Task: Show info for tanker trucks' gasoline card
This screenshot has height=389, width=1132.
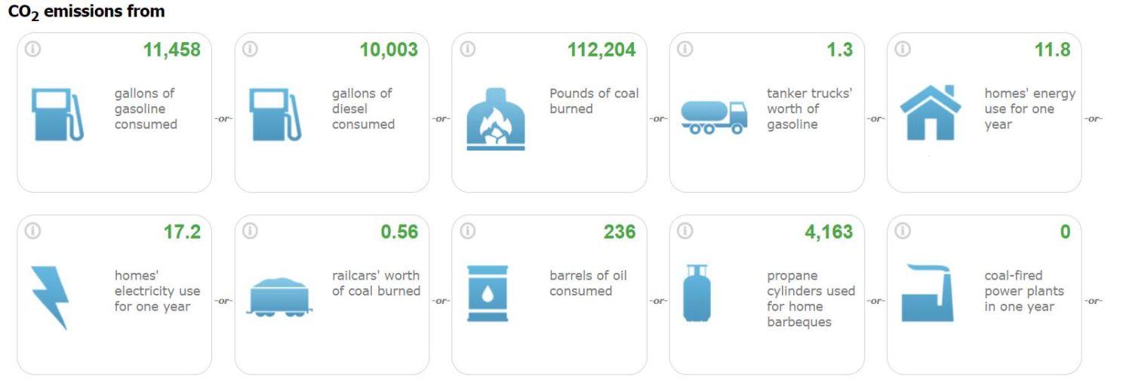Action: 684,49
